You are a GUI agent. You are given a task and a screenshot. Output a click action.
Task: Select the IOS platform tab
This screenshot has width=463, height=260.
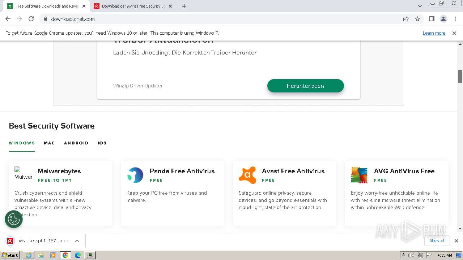pyautogui.click(x=102, y=143)
